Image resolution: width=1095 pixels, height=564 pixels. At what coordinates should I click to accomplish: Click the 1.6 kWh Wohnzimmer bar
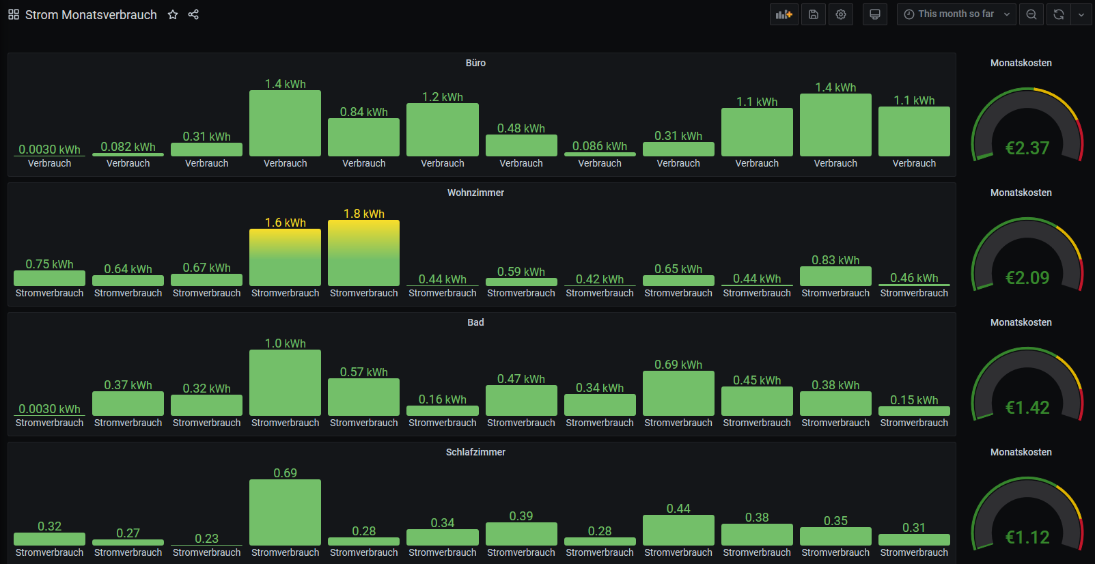coord(285,257)
